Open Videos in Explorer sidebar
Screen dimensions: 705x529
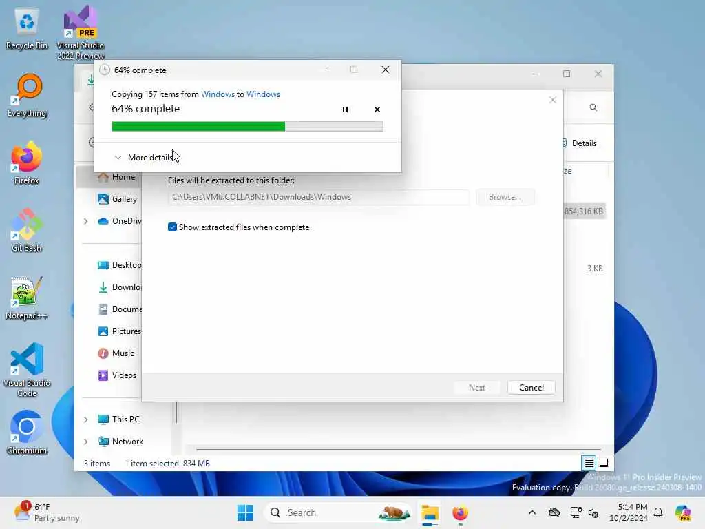(x=117, y=375)
